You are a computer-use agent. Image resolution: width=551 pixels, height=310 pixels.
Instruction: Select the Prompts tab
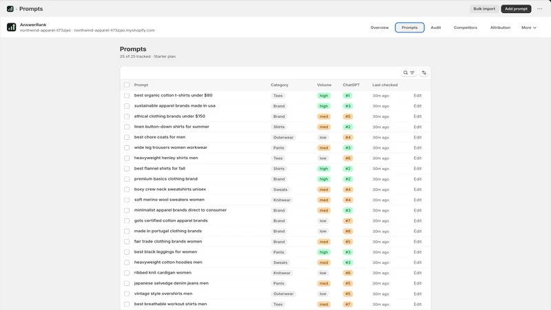(409, 28)
